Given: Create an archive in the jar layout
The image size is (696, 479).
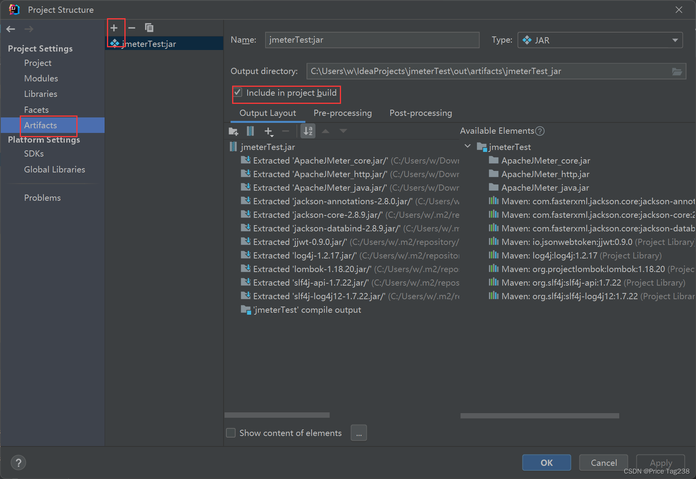Looking at the screenshot, I should pos(250,131).
